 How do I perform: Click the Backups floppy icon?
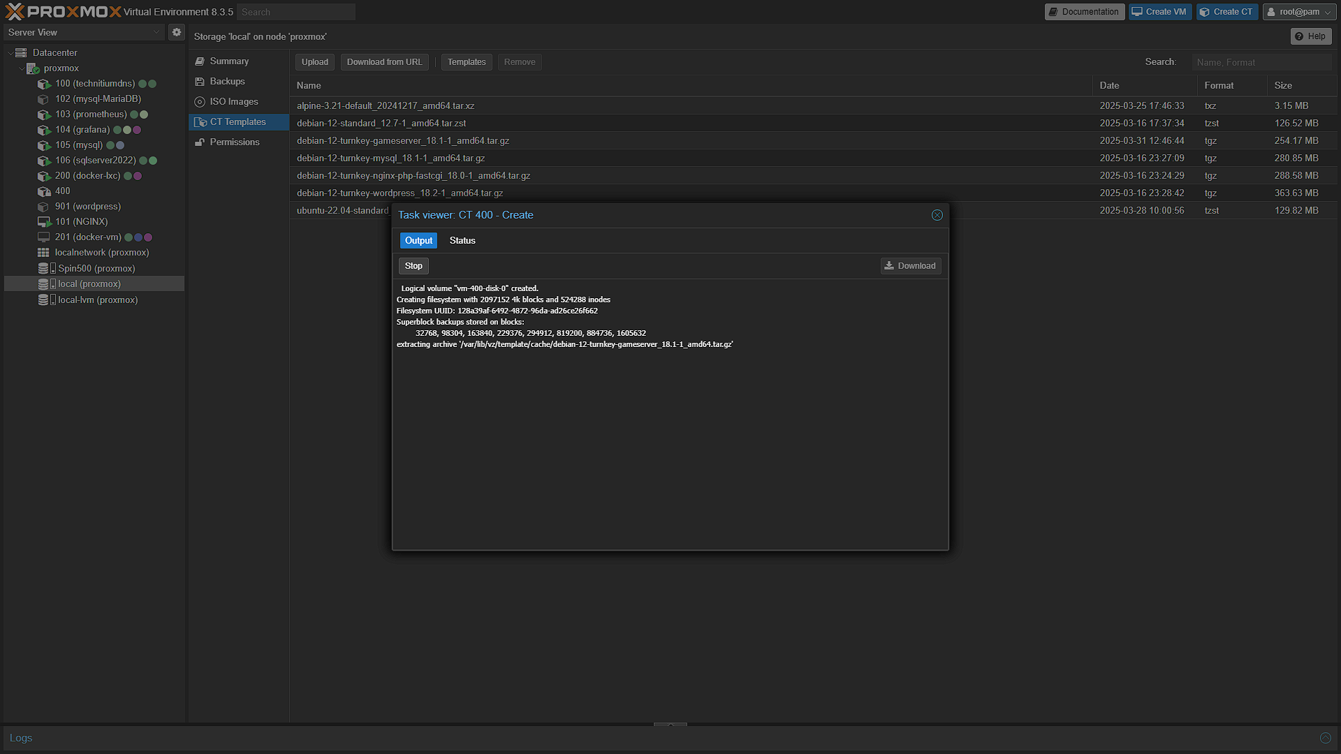[x=200, y=82]
